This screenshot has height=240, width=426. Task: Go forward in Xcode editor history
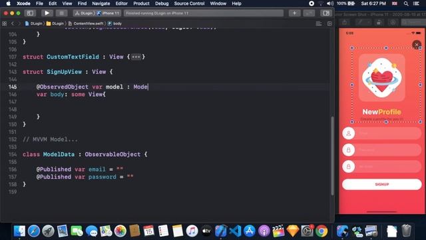tap(19, 24)
